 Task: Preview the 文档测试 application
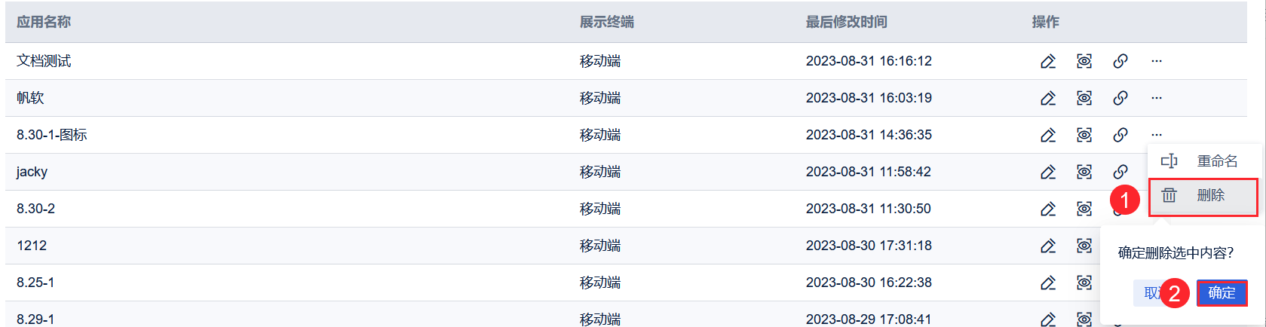click(1084, 61)
